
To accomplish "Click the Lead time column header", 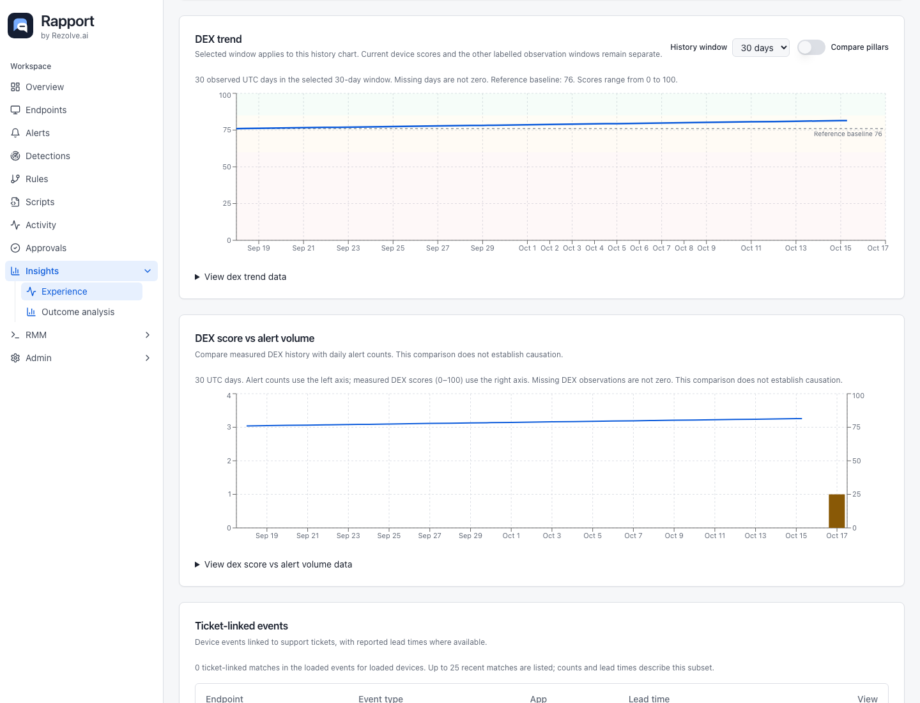I will (649, 699).
